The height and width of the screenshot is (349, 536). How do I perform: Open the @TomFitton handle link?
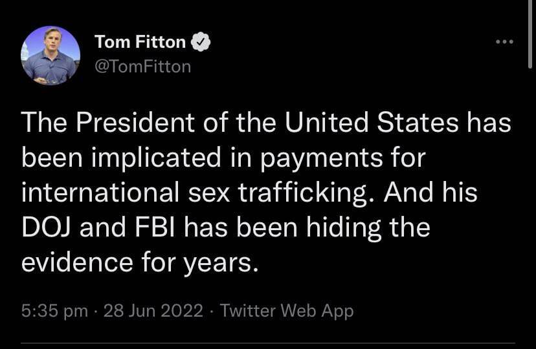point(143,66)
